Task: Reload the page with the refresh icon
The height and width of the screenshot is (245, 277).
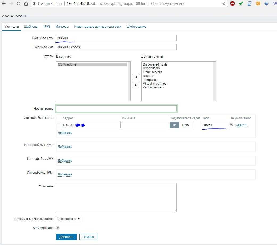Action: tap(19, 4)
